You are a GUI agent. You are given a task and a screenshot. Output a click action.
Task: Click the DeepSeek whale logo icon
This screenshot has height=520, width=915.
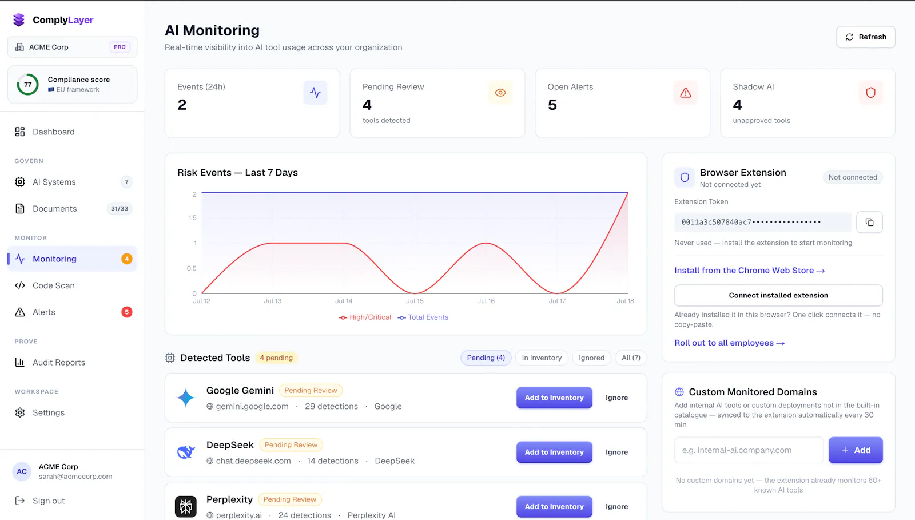click(186, 452)
